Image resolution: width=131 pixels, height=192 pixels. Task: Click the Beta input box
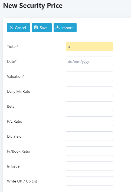[x=89, y=106]
